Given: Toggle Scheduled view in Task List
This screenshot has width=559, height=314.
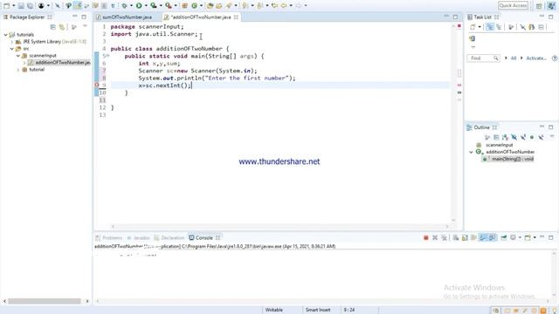Looking at the screenshot, I should tap(499, 27).
